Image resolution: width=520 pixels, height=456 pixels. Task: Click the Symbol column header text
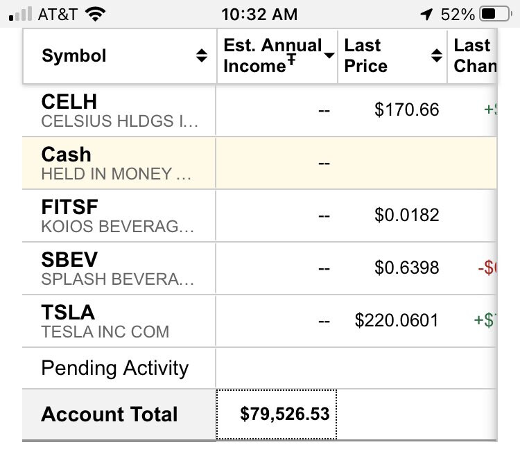click(74, 55)
